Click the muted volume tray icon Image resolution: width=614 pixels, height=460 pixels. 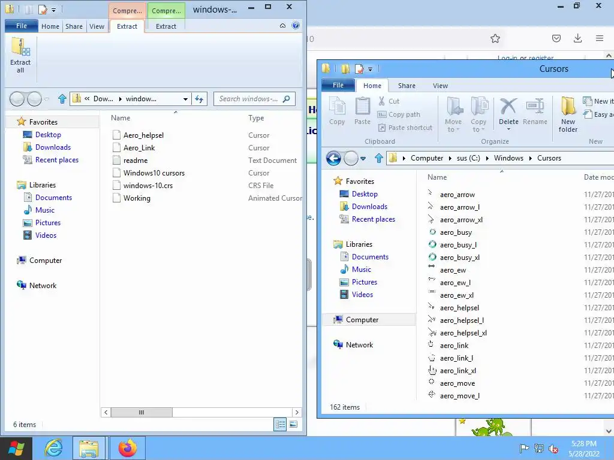[553, 449]
